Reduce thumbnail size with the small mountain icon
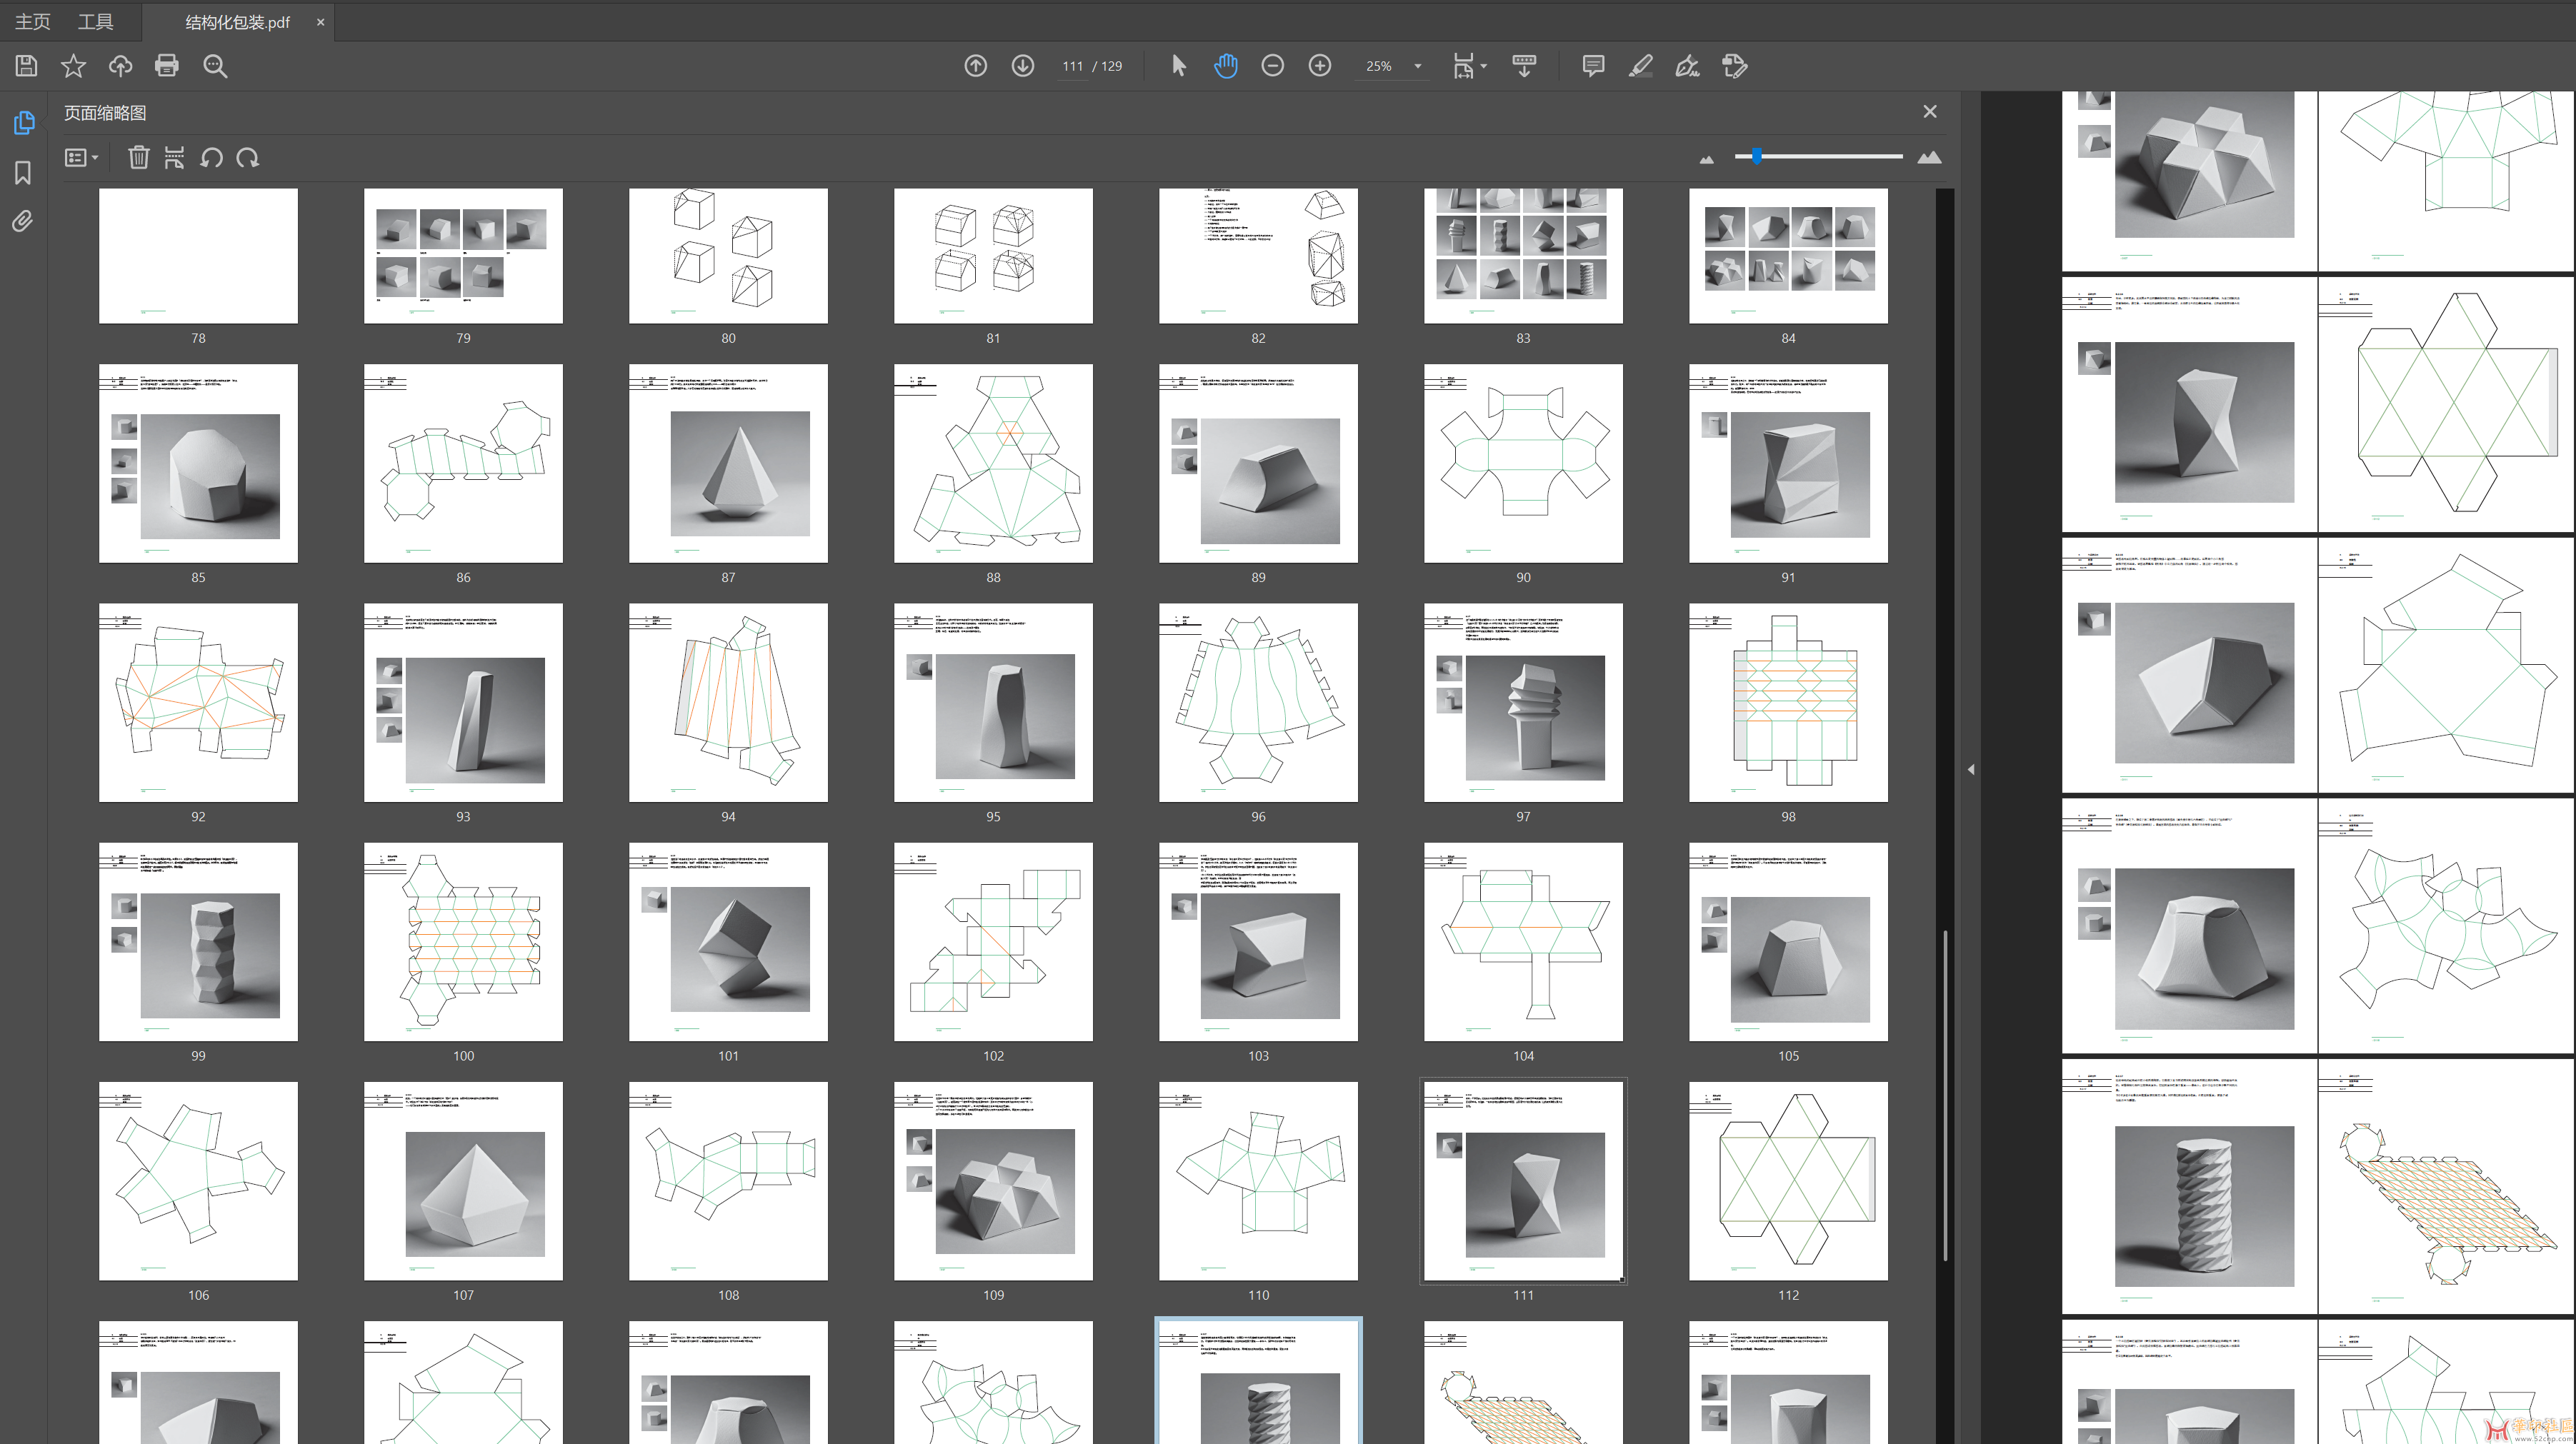Image resolution: width=2576 pixels, height=1444 pixels. tap(1707, 159)
